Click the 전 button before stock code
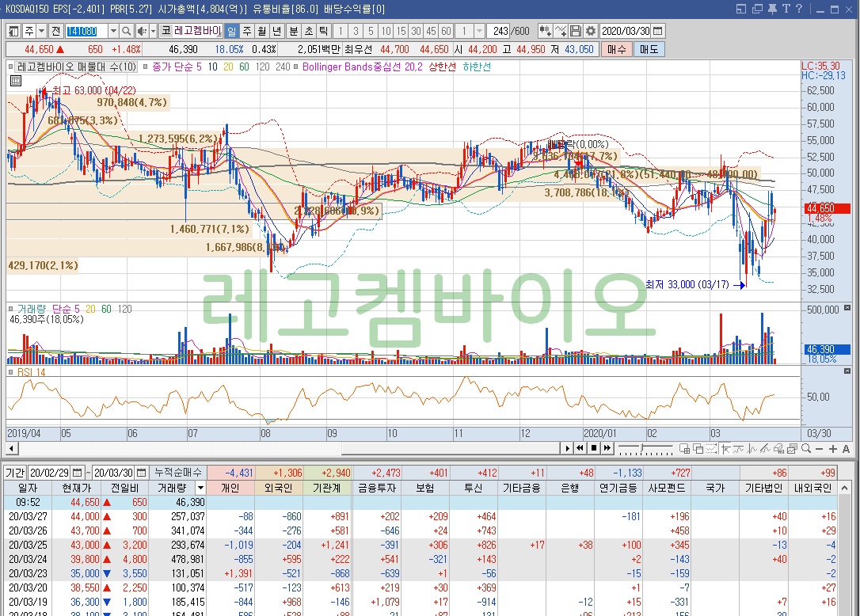Viewport: 860px width, 616px height. coord(56,31)
